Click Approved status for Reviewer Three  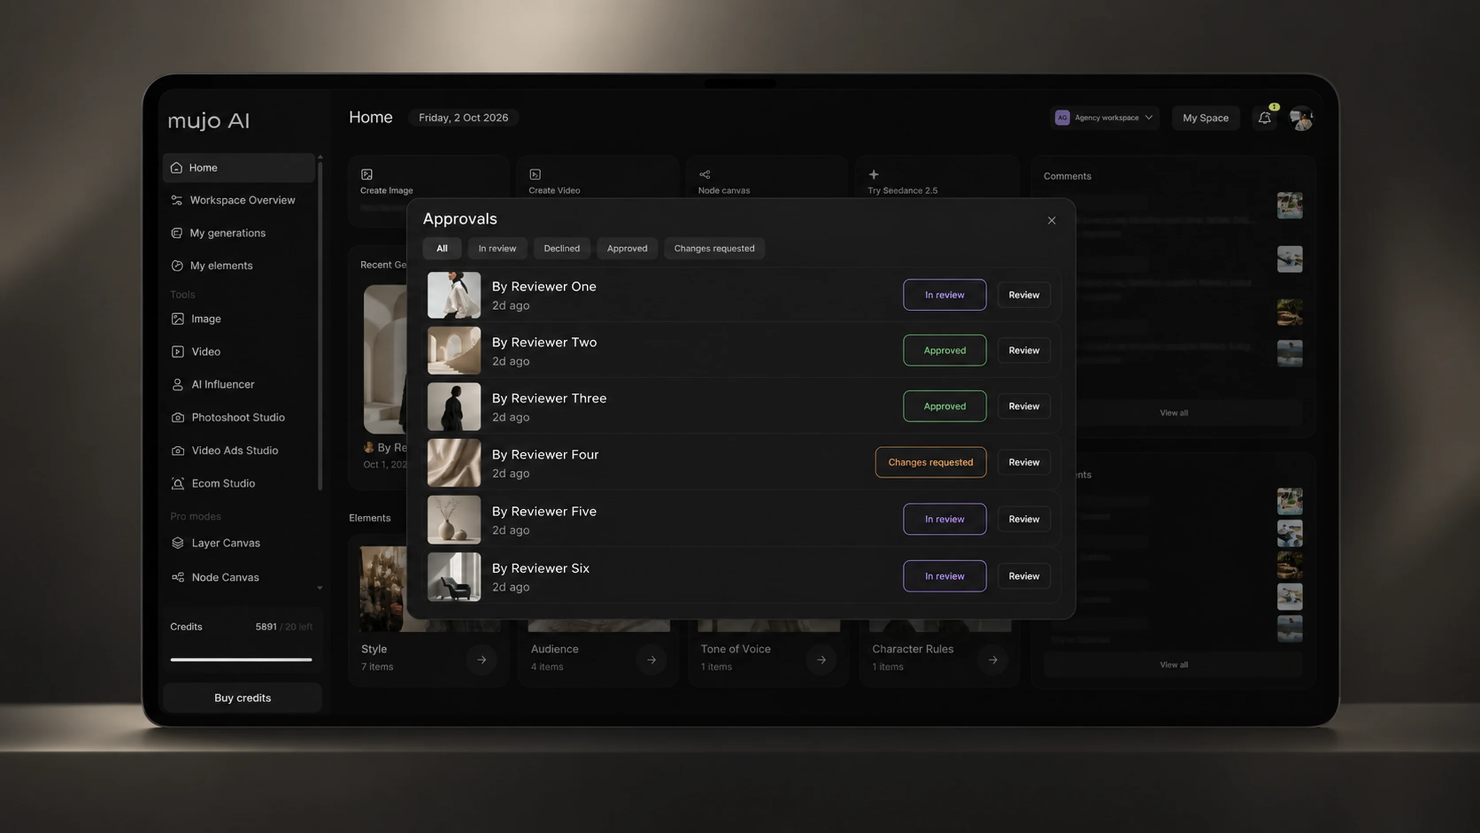tap(944, 406)
